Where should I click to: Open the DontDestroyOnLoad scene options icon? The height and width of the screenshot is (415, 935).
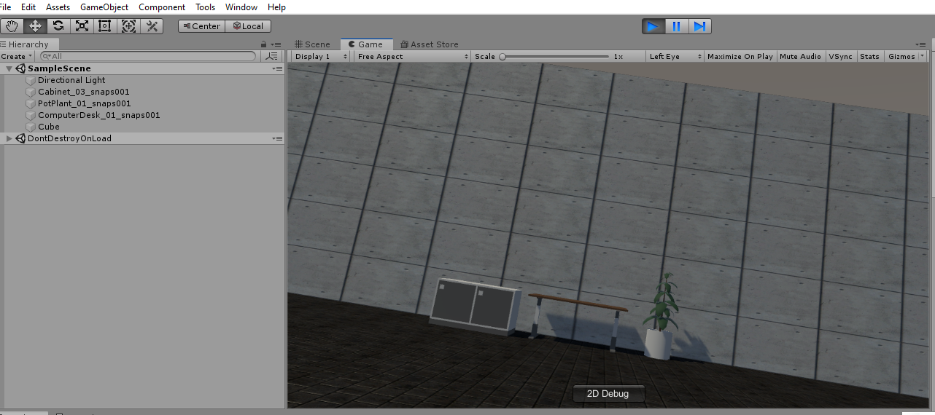(277, 138)
